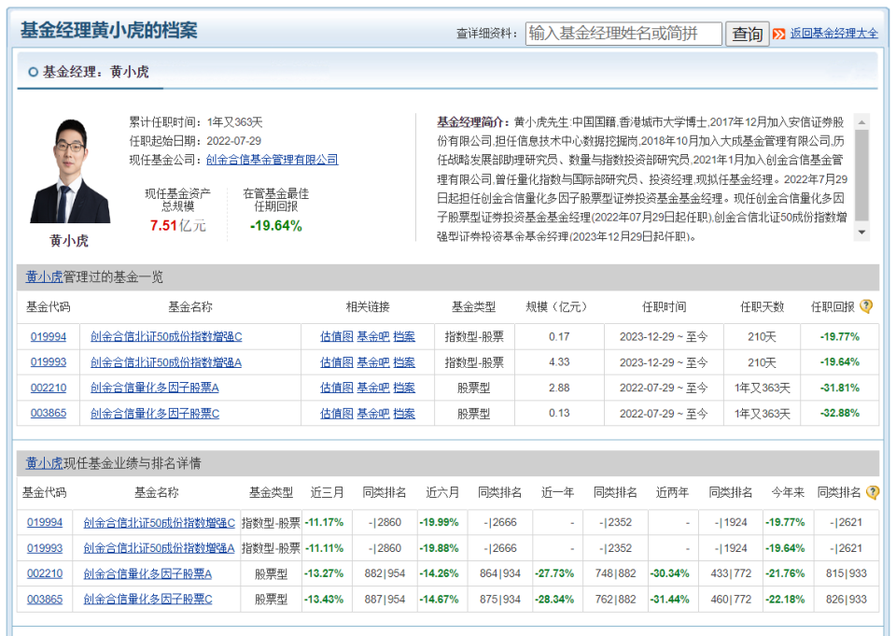Open fund code 019993 in managed funds table
The image size is (896, 636).
click(48, 362)
